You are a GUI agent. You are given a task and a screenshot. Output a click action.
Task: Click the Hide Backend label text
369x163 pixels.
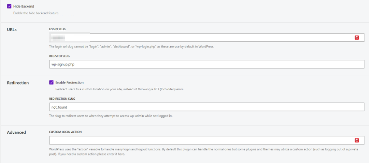pos(23,6)
